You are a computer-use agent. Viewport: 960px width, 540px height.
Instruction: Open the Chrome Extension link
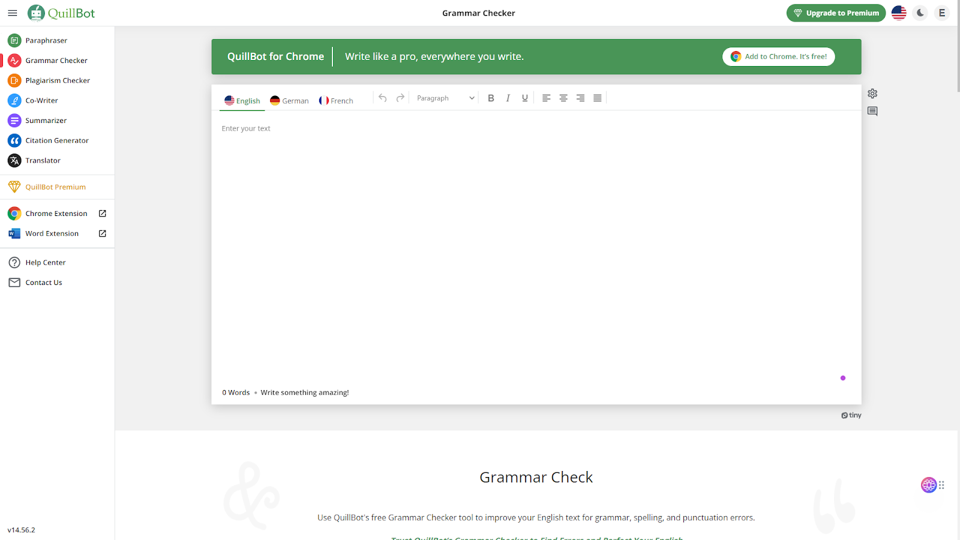(x=57, y=214)
